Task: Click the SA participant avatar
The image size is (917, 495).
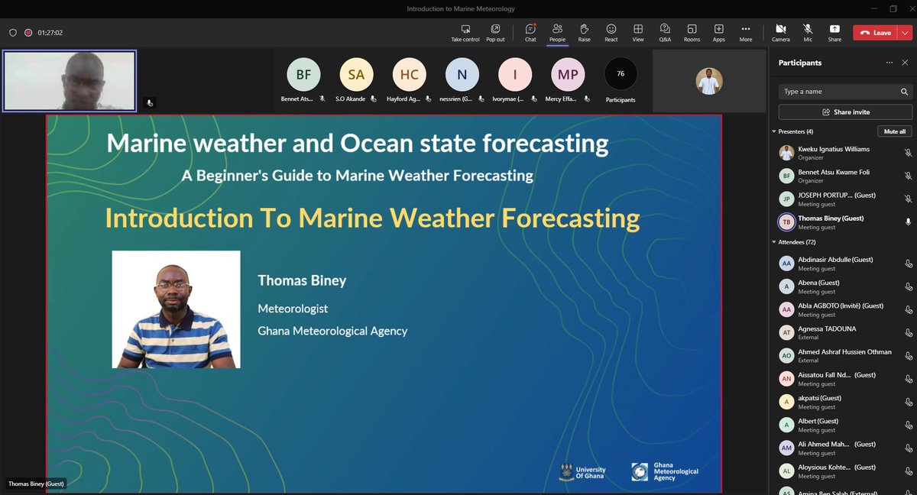Action: 356,75
